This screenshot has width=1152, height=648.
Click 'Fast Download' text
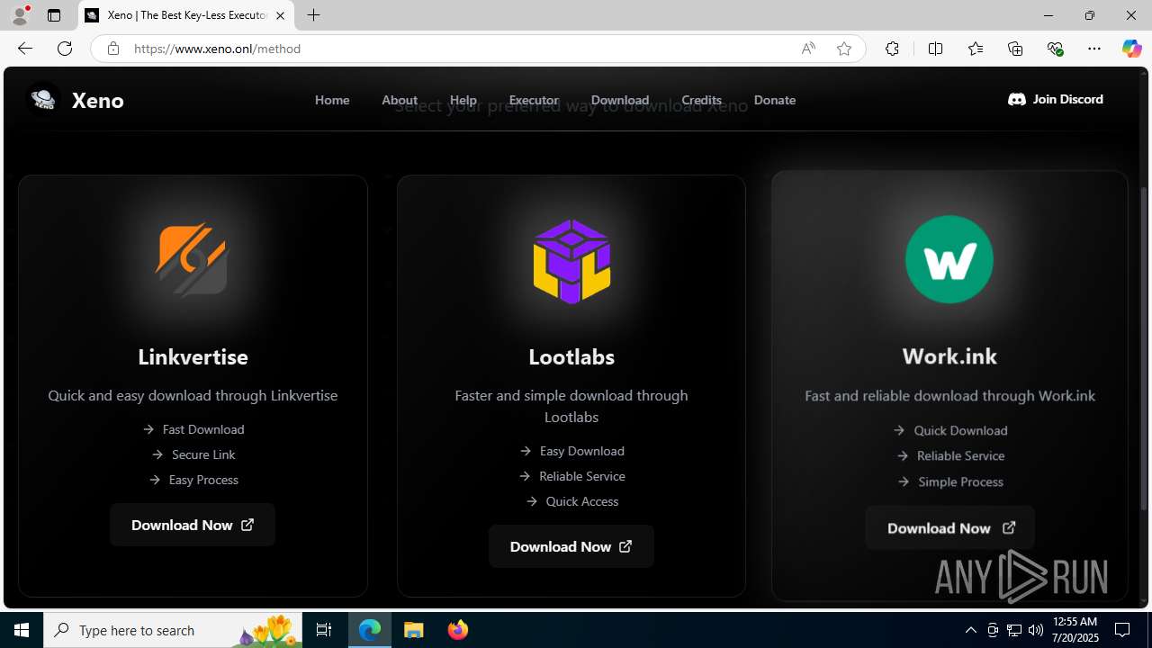203,429
